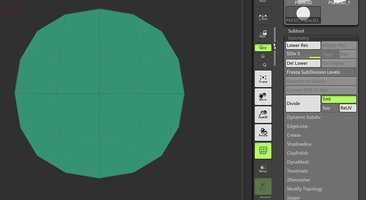
Task: Click the Frame view icon
Action: (x=263, y=79)
